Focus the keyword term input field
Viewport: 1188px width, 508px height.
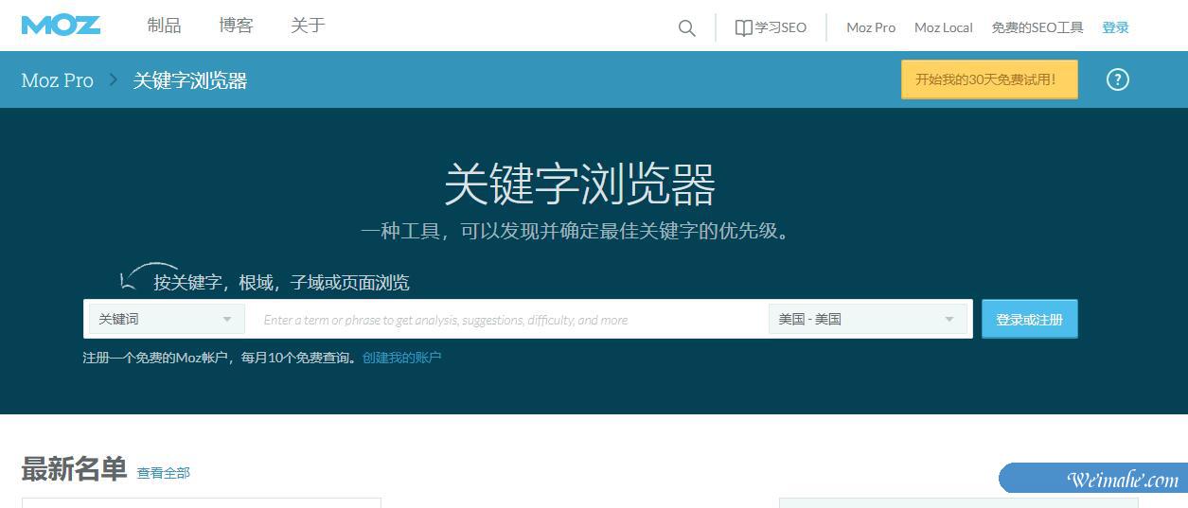506,320
